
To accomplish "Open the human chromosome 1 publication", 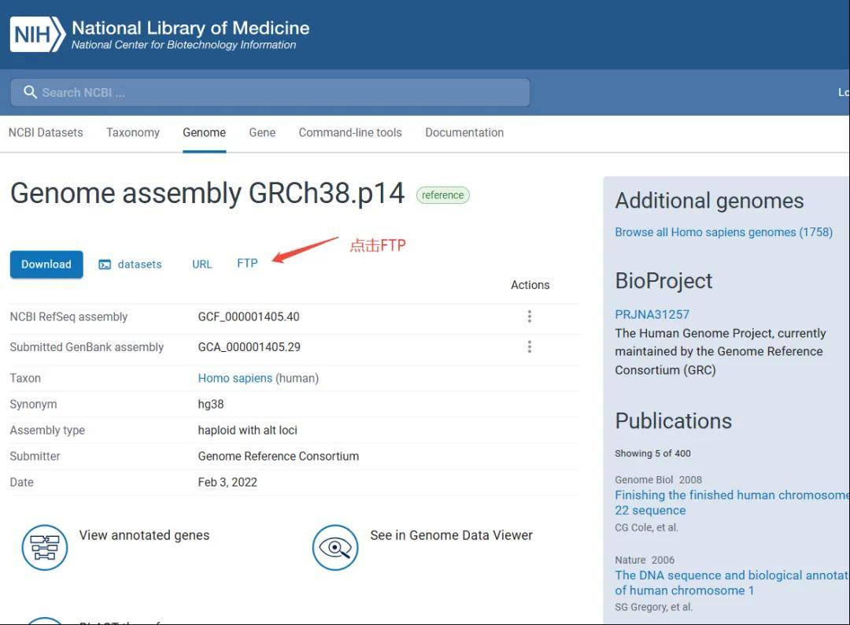I will (x=731, y=582).
